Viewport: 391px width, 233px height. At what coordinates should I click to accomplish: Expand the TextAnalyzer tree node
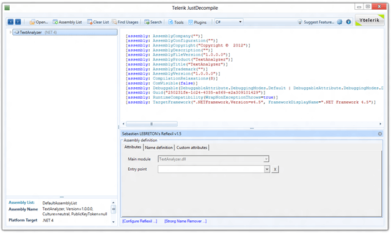tap(10, 32)
